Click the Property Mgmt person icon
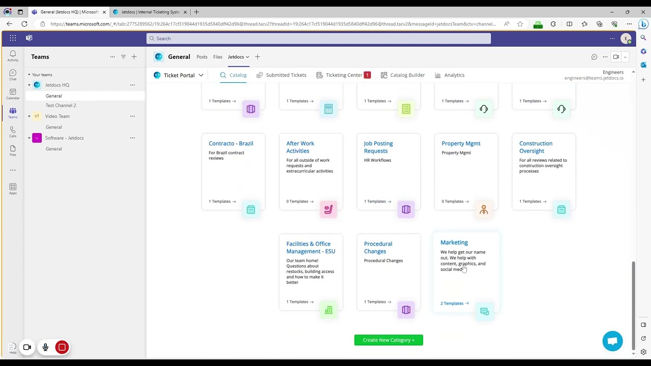The height and width of the screenshot is (366, 651). pyautogui.click(x=484, y=209)
